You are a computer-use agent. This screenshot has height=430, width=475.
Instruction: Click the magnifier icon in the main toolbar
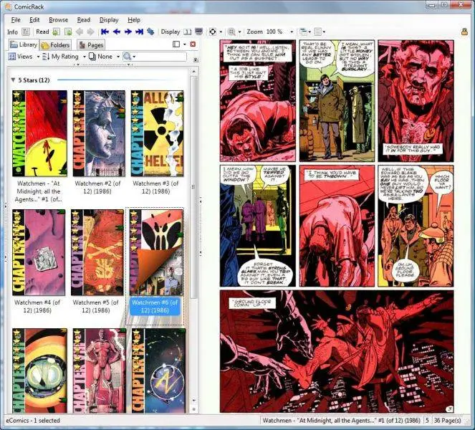232,32
